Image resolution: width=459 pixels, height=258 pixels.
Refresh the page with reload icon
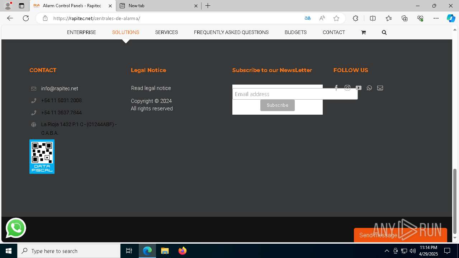click(26, 18)
